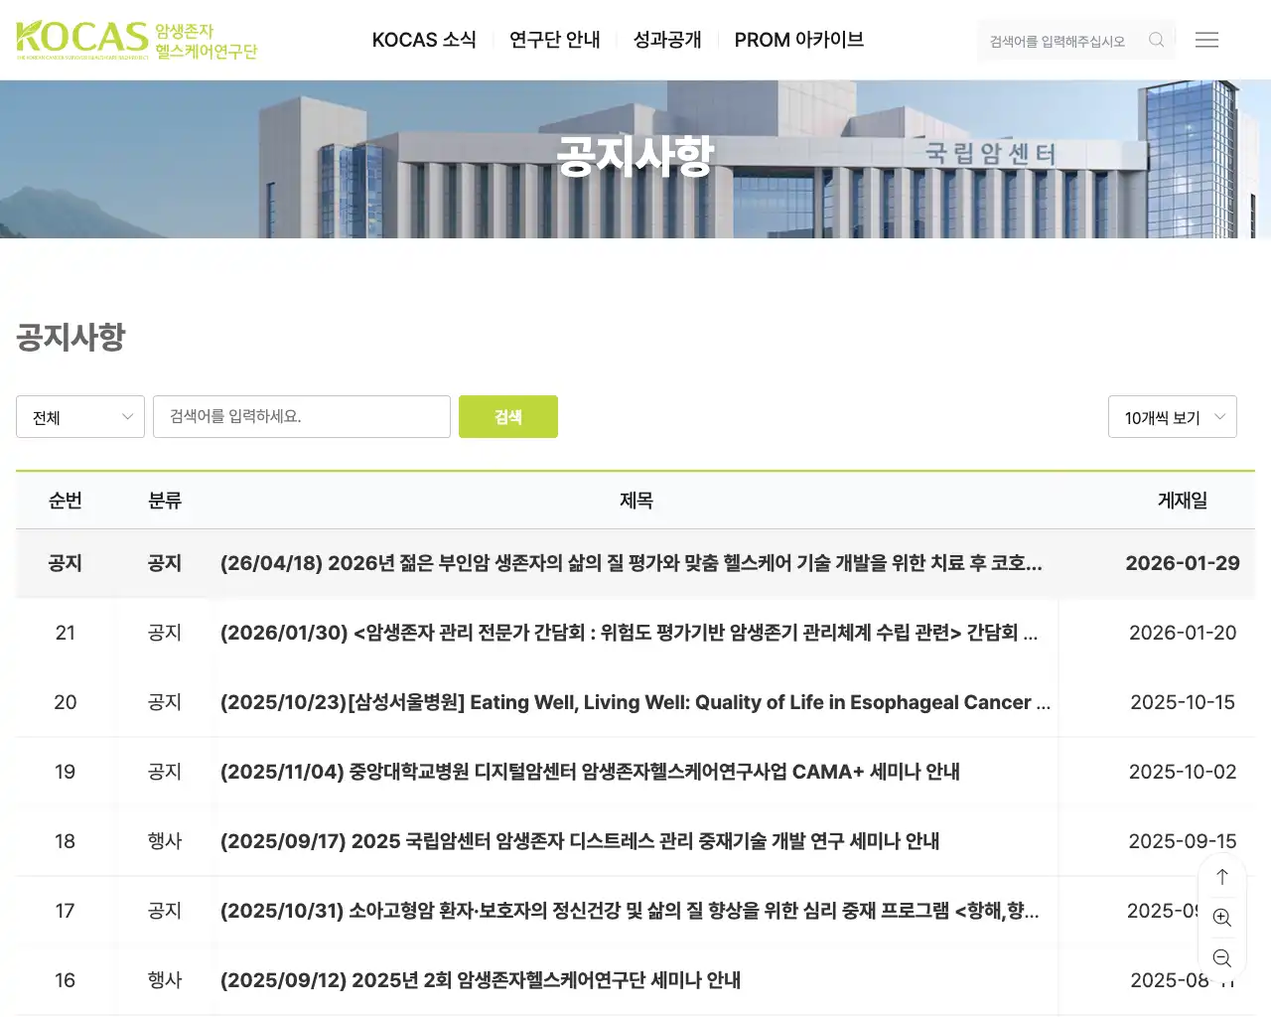Open the KOCAS 소식 menu
The image size is (1271, 1017).
coord(425,40)
